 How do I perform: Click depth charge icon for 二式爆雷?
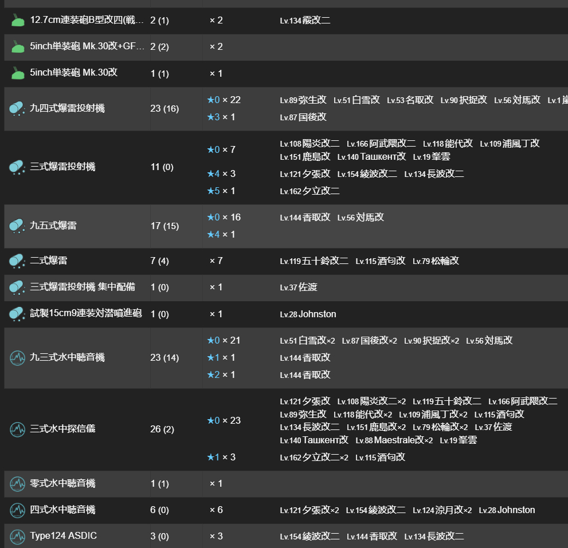[x=17, y=261]
